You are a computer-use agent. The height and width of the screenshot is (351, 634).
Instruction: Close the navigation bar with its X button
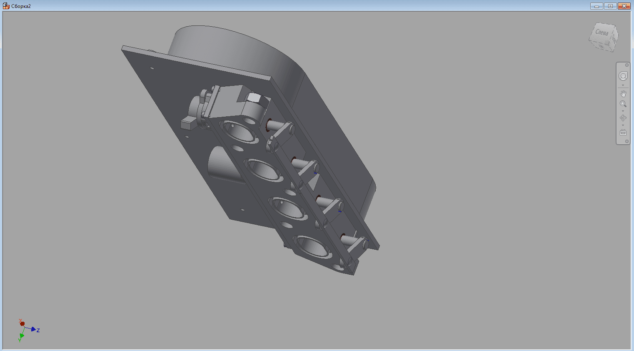(627, 65)
